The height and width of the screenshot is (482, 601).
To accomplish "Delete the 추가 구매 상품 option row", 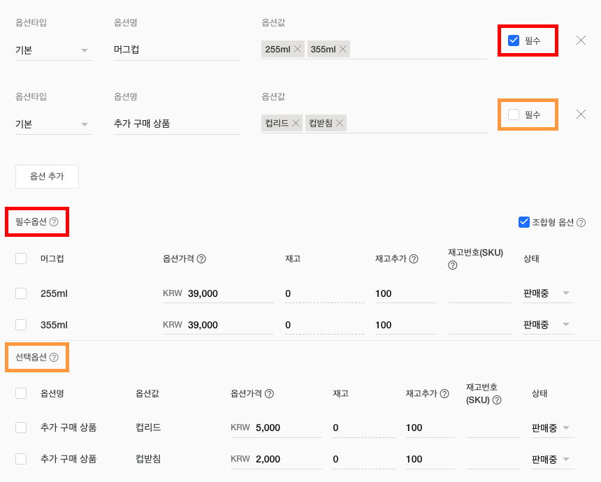I will click(581, 114).
